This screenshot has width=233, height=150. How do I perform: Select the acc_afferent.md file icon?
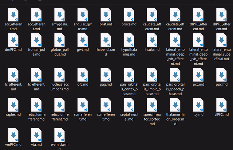13,15
